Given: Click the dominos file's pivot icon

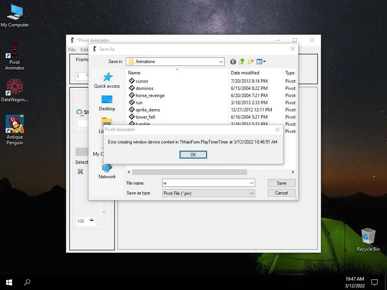Looking at the screenshot, I should [x=132, y=88].
